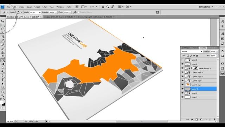The image size is (225, 127).
Task: Click the Rotate View tool in the application bar
Action: pos(112,7)
